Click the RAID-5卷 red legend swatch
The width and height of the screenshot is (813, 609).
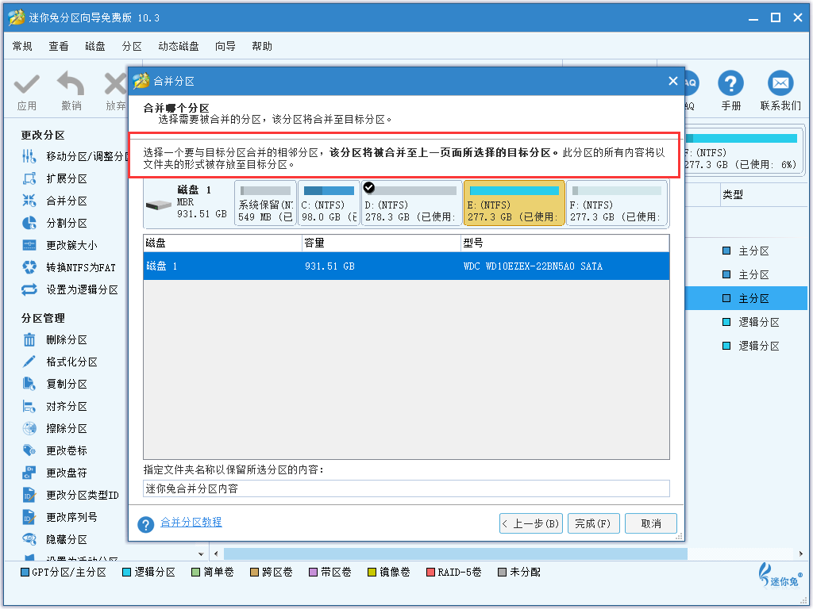[430, 573]
